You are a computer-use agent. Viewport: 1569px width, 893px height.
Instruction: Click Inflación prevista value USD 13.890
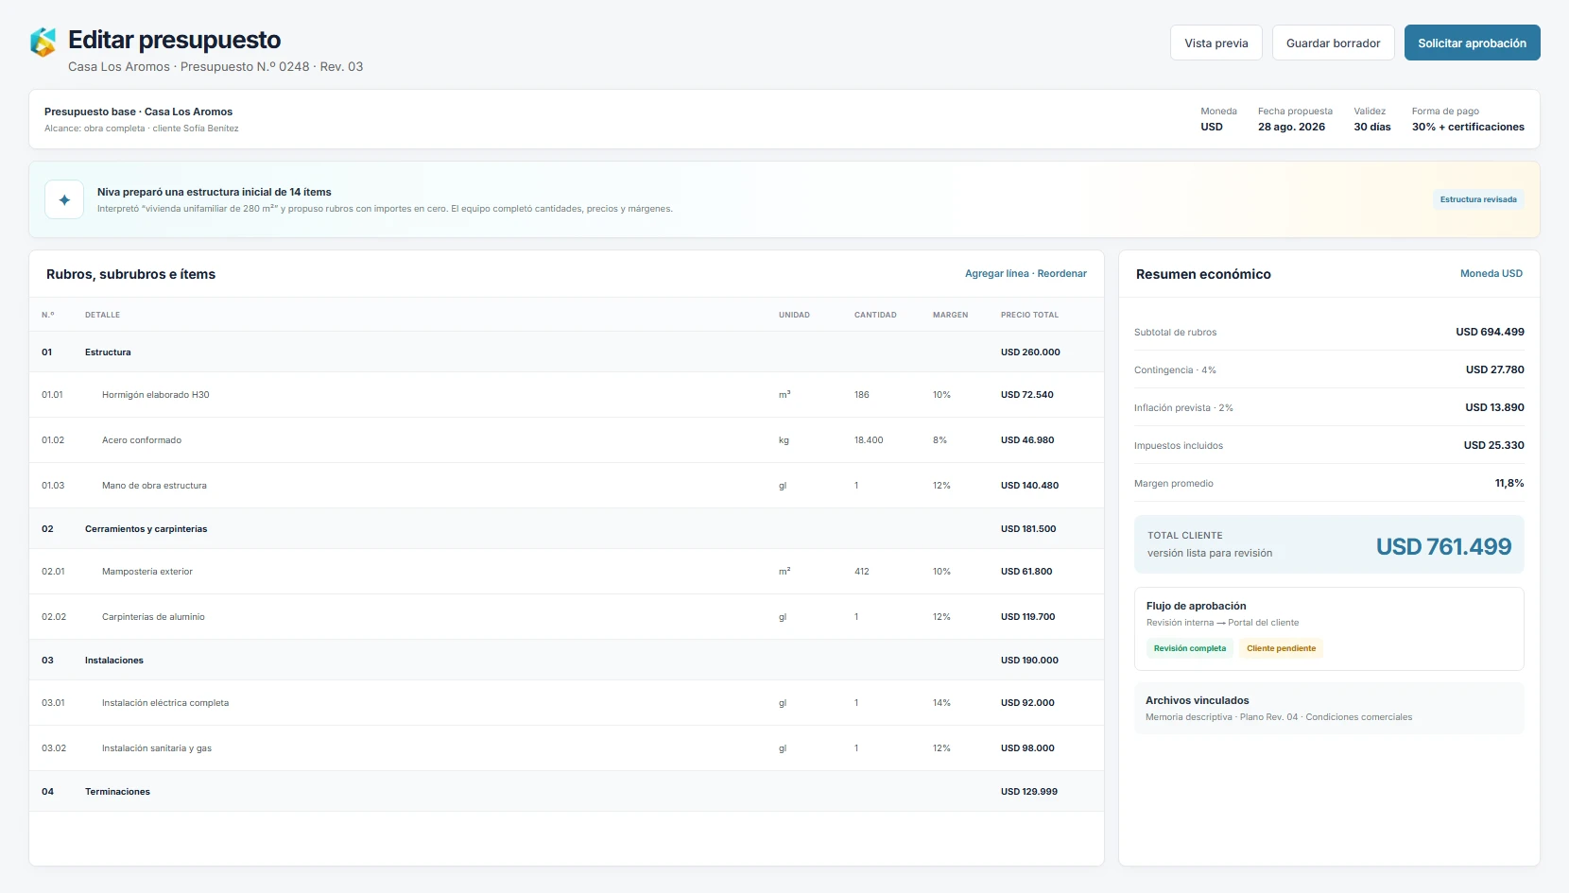(1494, 407)
